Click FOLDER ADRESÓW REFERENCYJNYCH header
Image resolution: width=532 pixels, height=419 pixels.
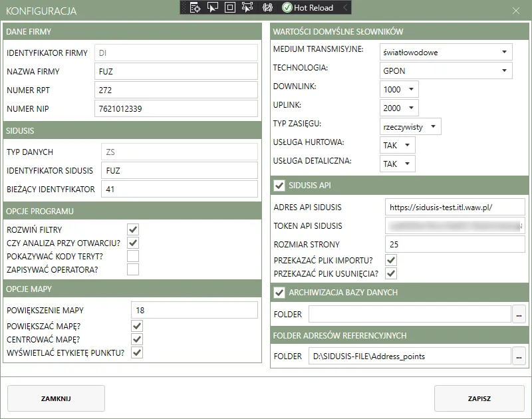point(400,336)
